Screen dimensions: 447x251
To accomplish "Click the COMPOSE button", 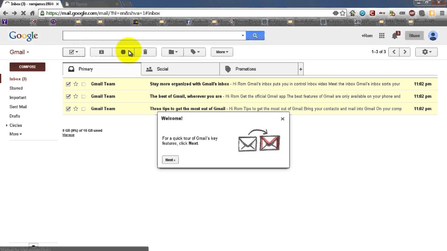I will (27, 67).
